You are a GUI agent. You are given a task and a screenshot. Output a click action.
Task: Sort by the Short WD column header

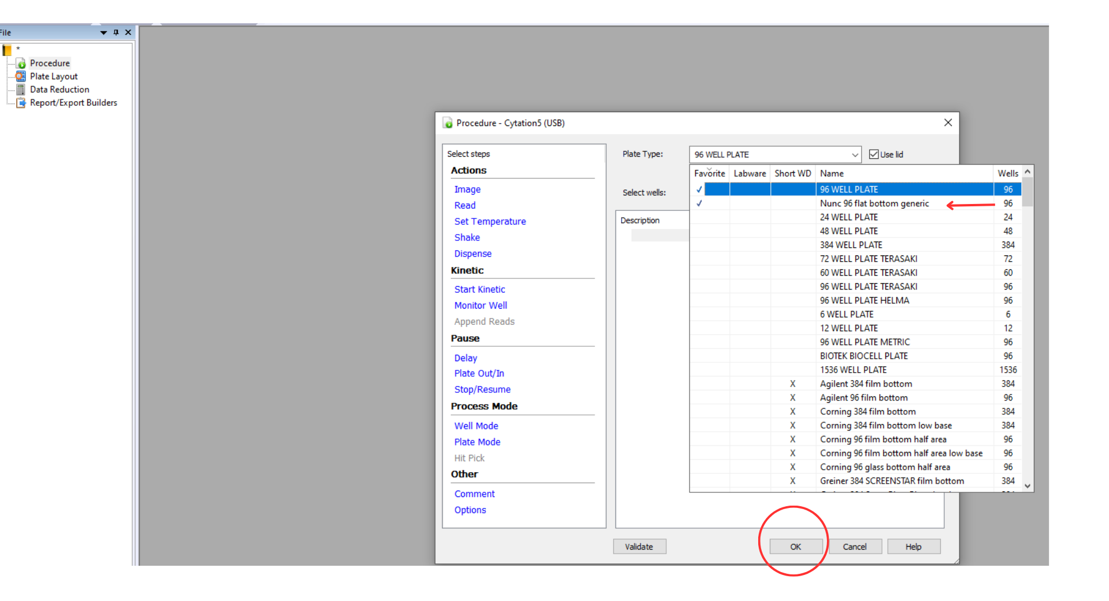coord(793,173)
